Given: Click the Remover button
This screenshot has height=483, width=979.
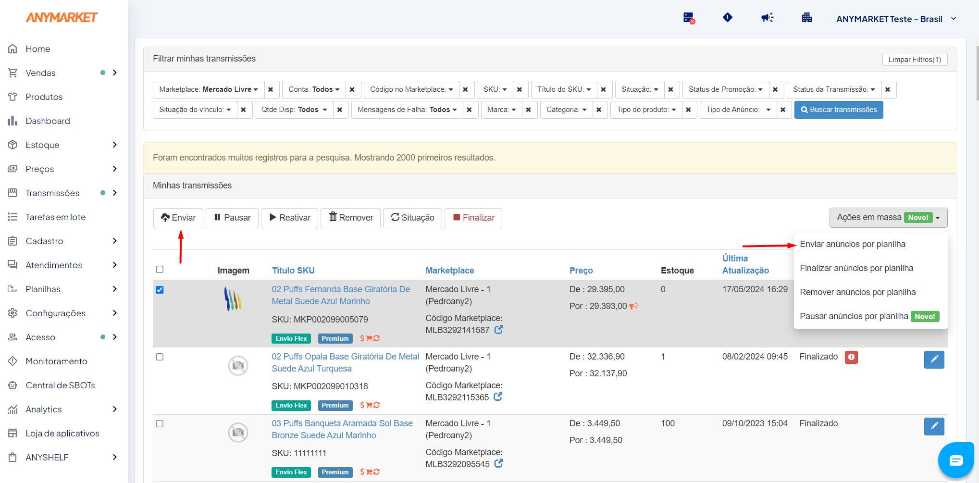Looking at the screenshot, I should tap(351, 218).
